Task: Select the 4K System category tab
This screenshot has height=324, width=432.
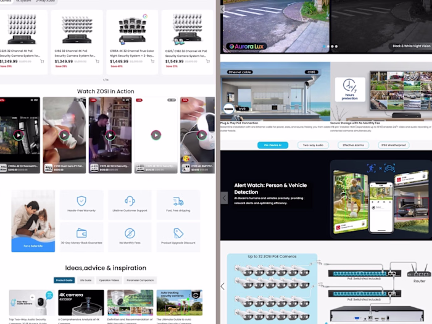Action: [23, 1]
